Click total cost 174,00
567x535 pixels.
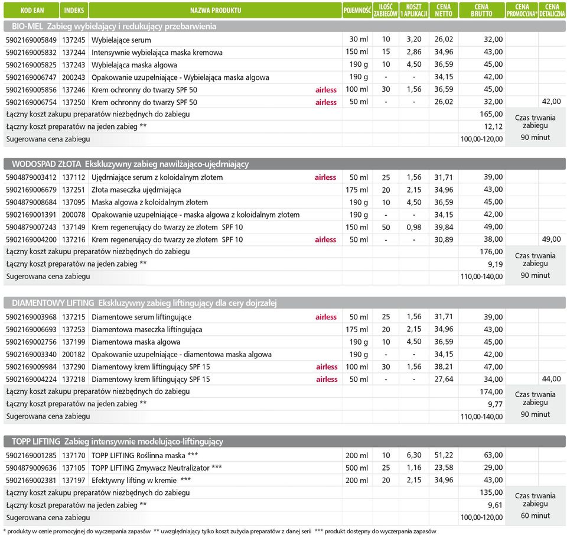click(x=491, y=392)
